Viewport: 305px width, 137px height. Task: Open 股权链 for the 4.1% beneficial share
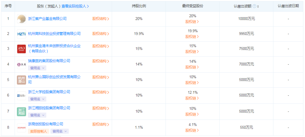click(x=192, y=130)
